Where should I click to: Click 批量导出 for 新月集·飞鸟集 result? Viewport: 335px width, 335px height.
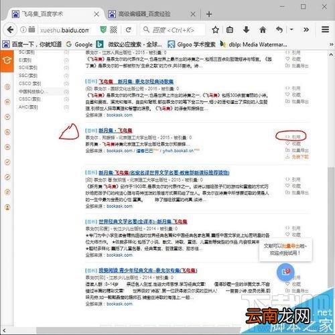[x=297, y=150]
